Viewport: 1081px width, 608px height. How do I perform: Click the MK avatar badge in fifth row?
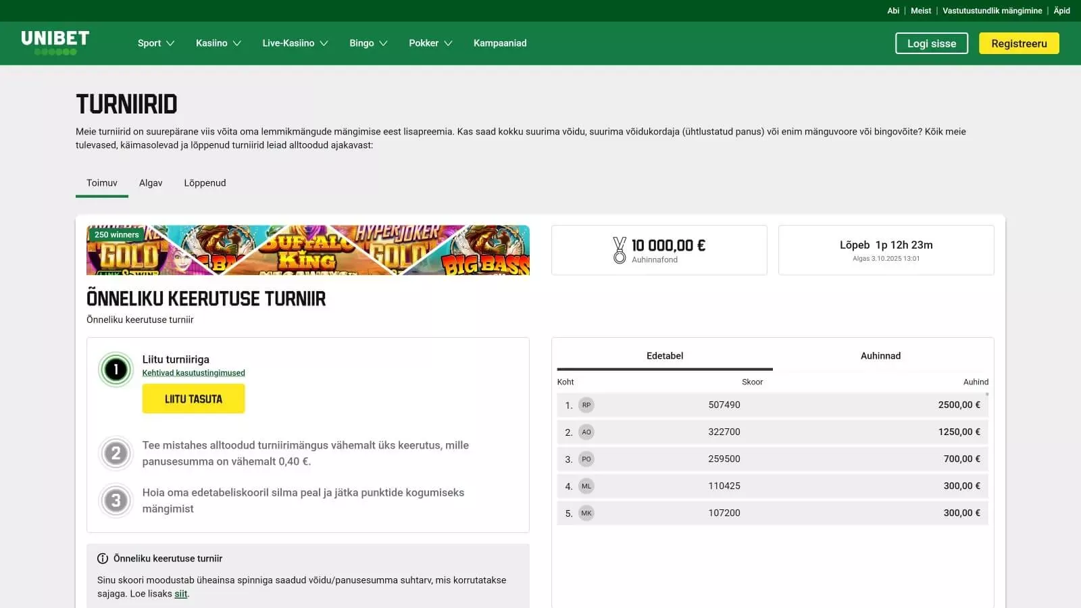[x=586, y=513]
